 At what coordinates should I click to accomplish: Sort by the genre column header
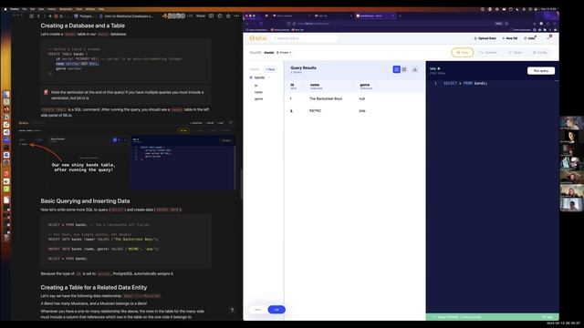[365, 86]
